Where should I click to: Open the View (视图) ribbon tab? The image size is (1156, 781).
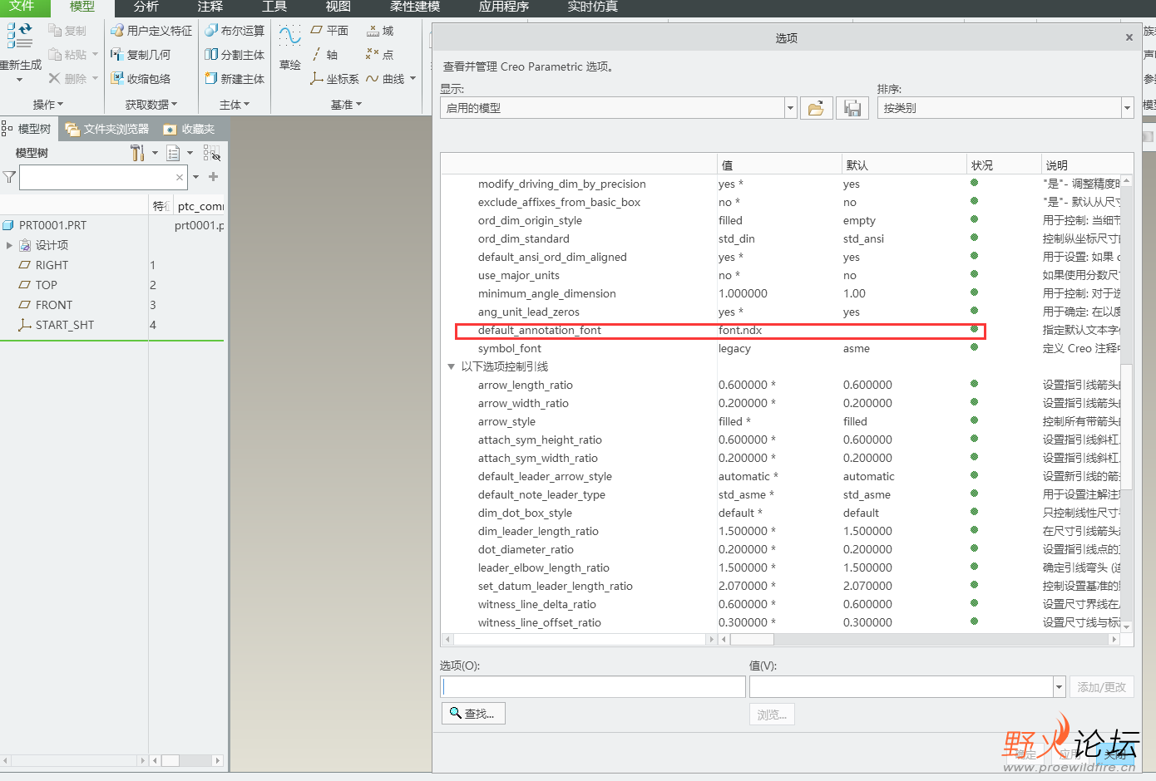[338, 7]
